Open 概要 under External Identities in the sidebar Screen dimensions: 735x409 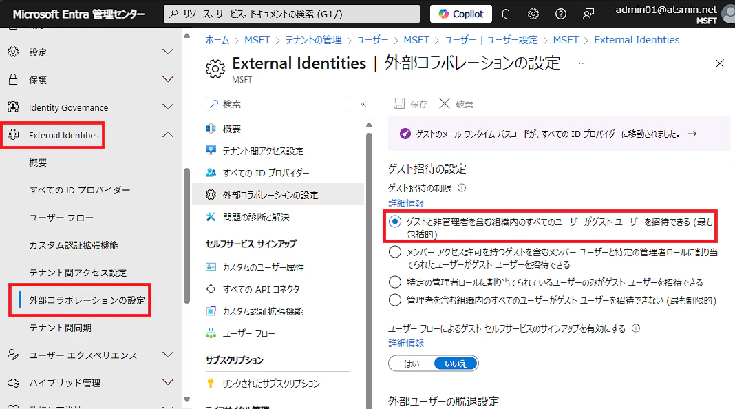click(38, 162)
